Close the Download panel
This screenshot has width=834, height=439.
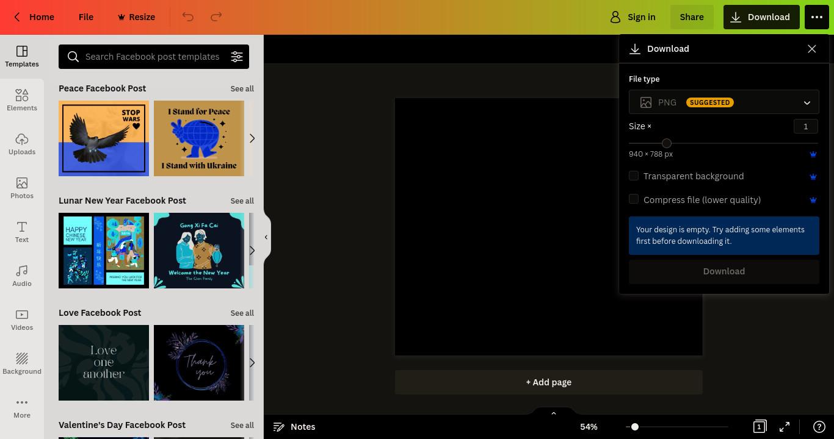(811, 49)
